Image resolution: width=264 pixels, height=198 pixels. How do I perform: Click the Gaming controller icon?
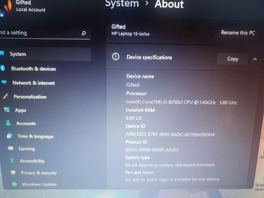[x=11, y=148]
